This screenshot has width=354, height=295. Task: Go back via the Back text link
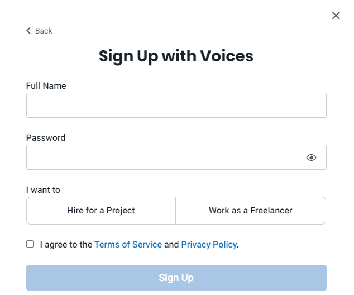pyautogui.click(x=44, y=31)
